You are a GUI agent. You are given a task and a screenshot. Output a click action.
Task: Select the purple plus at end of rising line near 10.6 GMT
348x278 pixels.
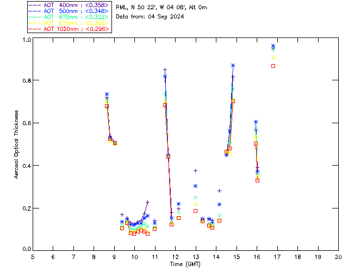pyautogui.click(x=147, y=202)
